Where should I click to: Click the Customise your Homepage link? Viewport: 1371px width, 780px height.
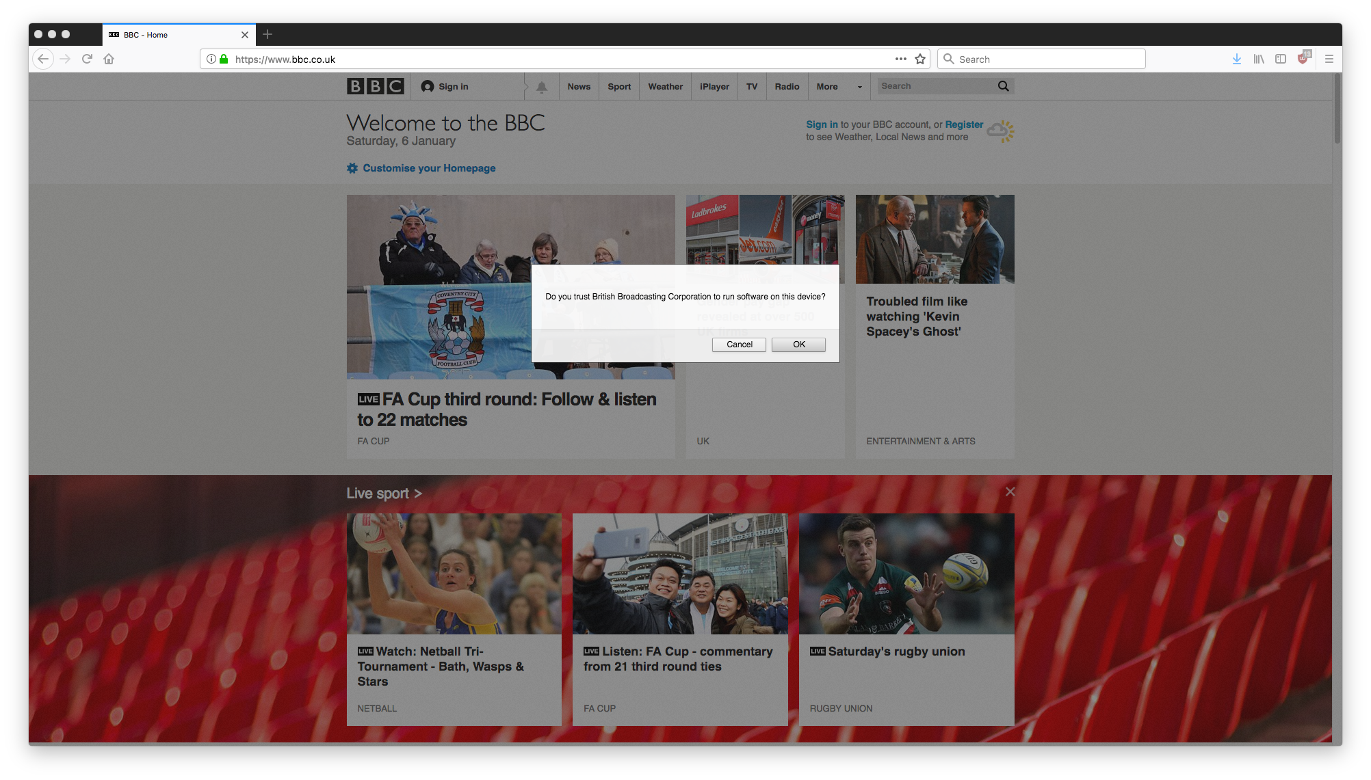click(x=428, y=168)
